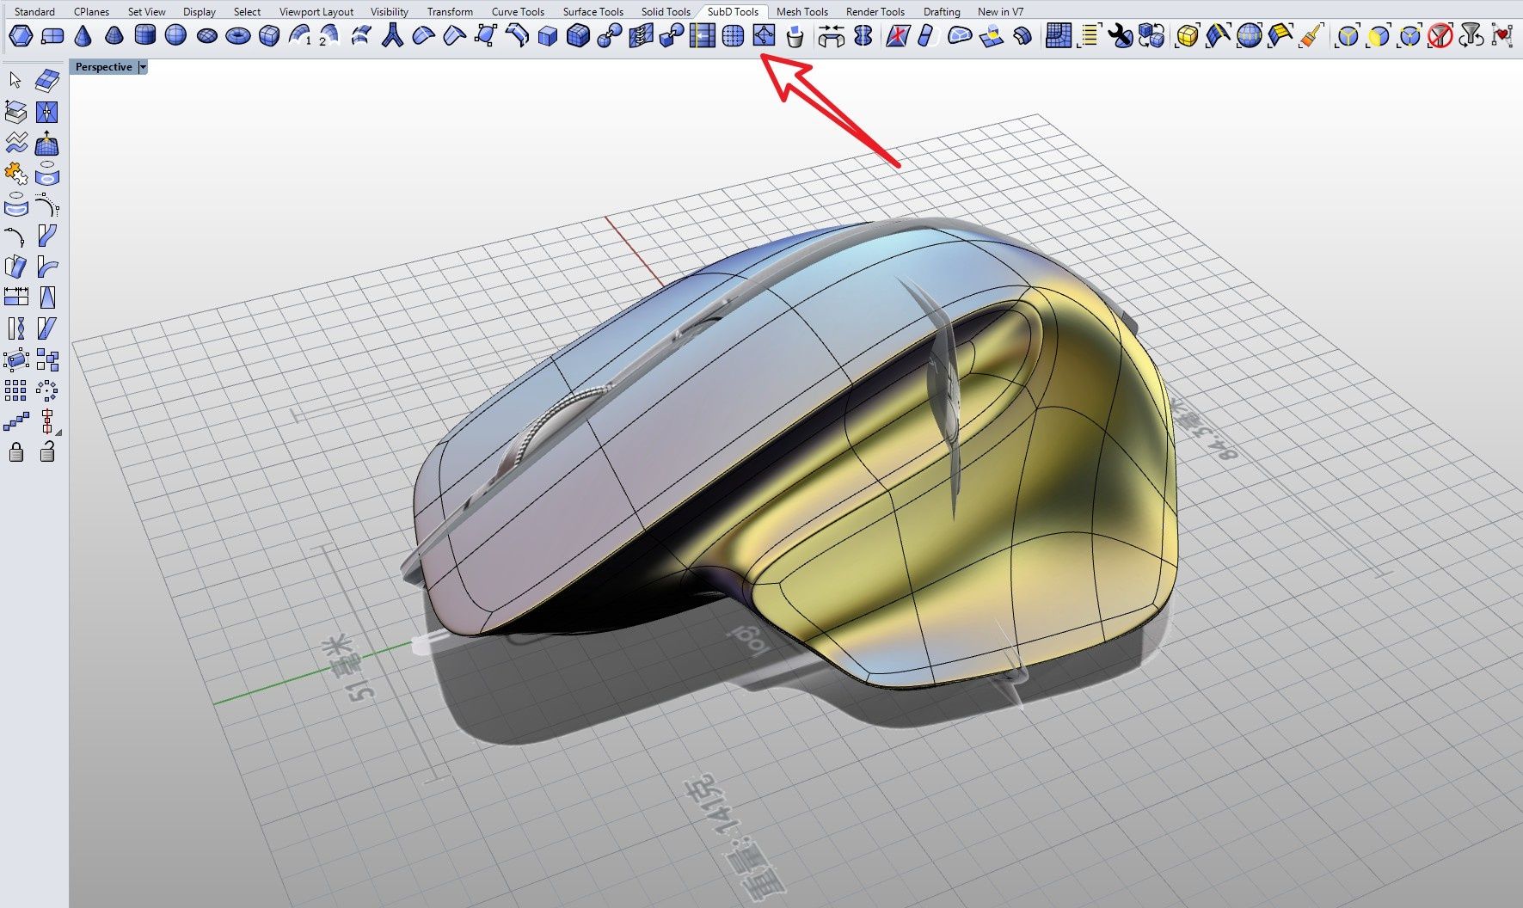
Task: Open the QuadRemesh grid tool
Action: click(1058, 35)
